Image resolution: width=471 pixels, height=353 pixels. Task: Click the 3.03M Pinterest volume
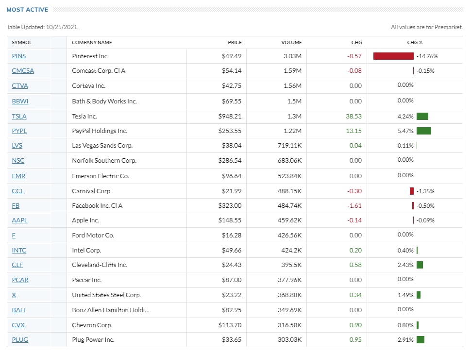[x=293, y=56]
